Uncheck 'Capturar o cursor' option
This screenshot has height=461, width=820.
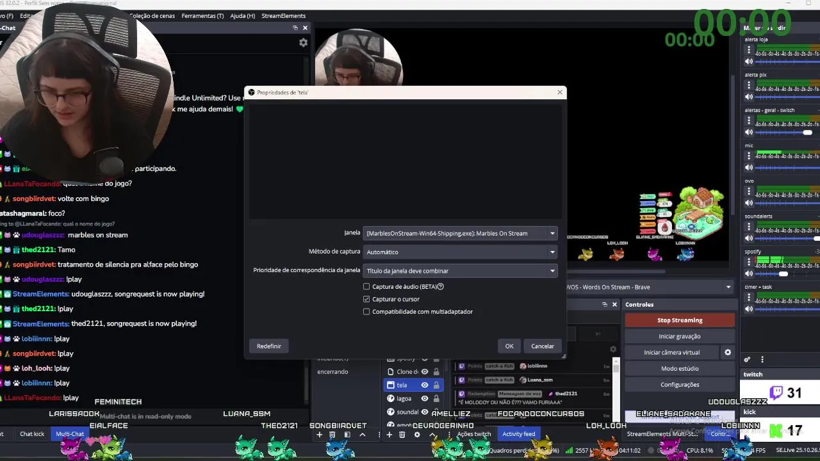click(x=366, y=299)
